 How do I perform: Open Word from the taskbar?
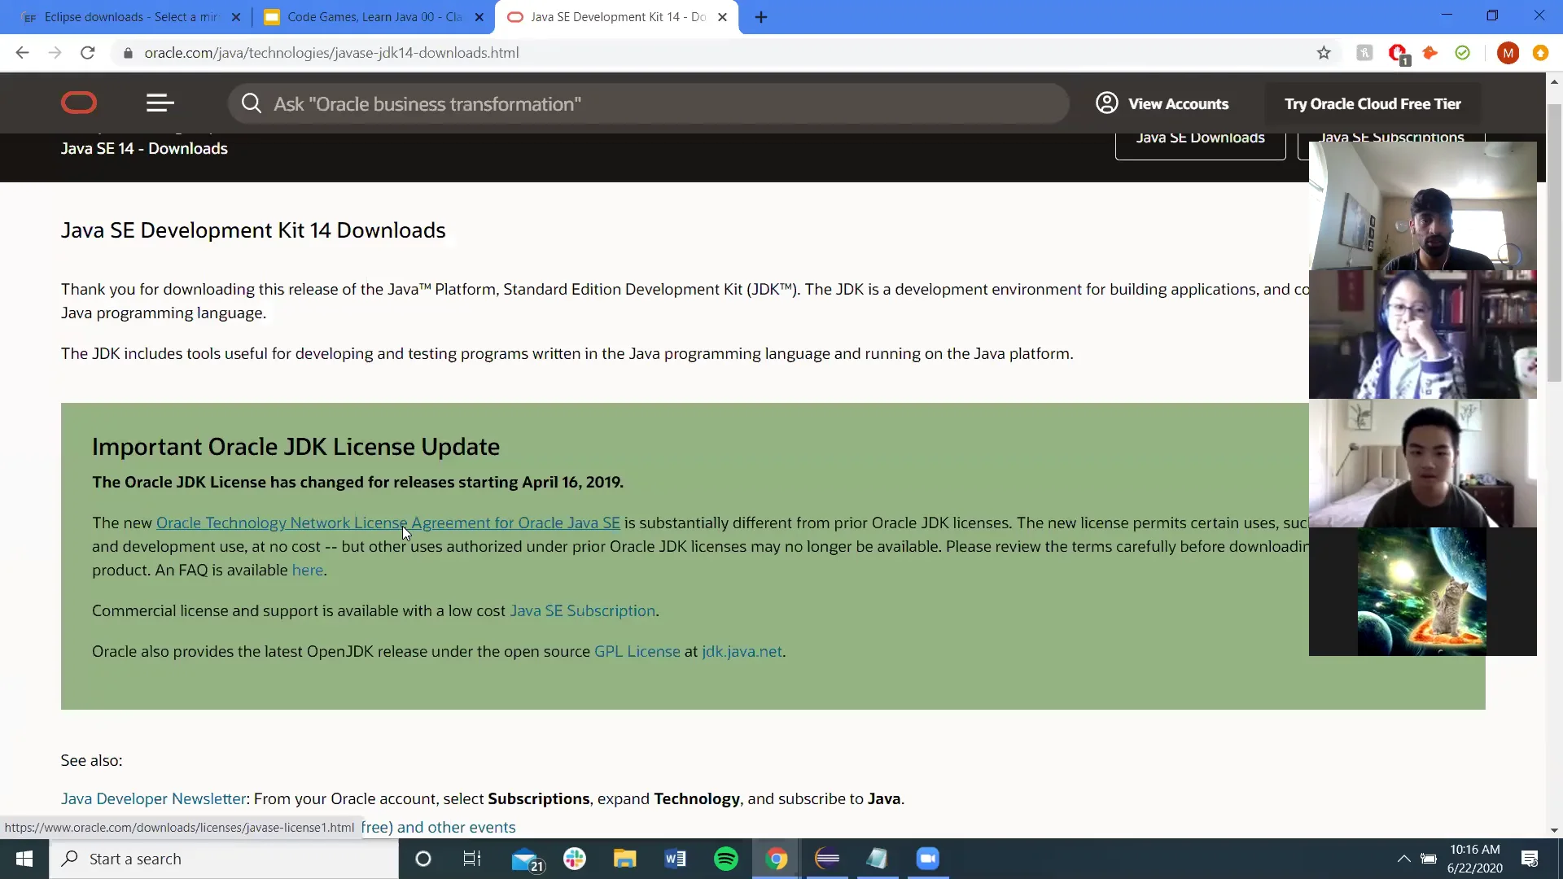point(675,859)
